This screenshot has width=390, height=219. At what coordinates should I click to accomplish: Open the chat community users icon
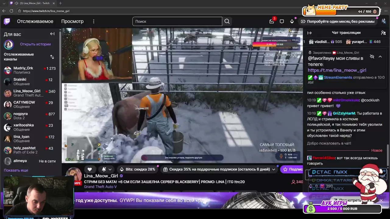(383, 33)
